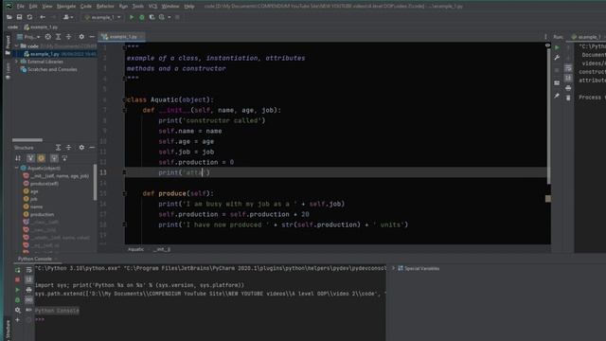
Task: Collapse the Aquatic(object) structure node
Action: click(x=17, y=169)
